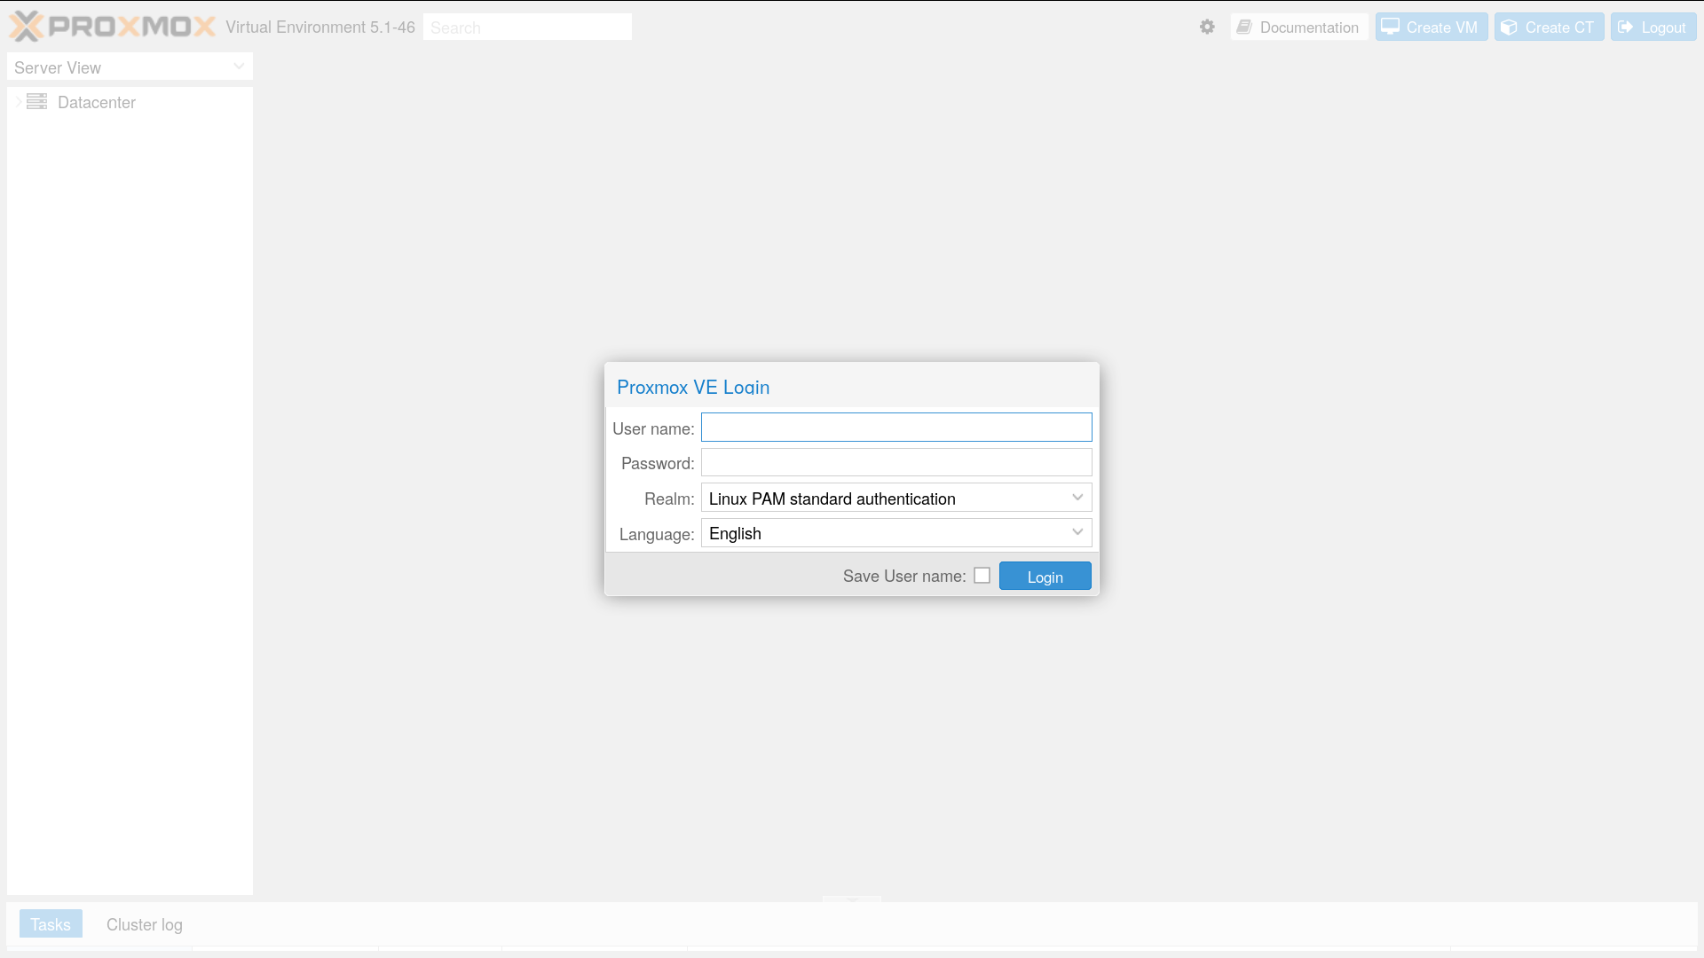This screenshot has height=958, width=1704.
Task: Switch to the Tasks tab
Action: (x=51, y=924)
